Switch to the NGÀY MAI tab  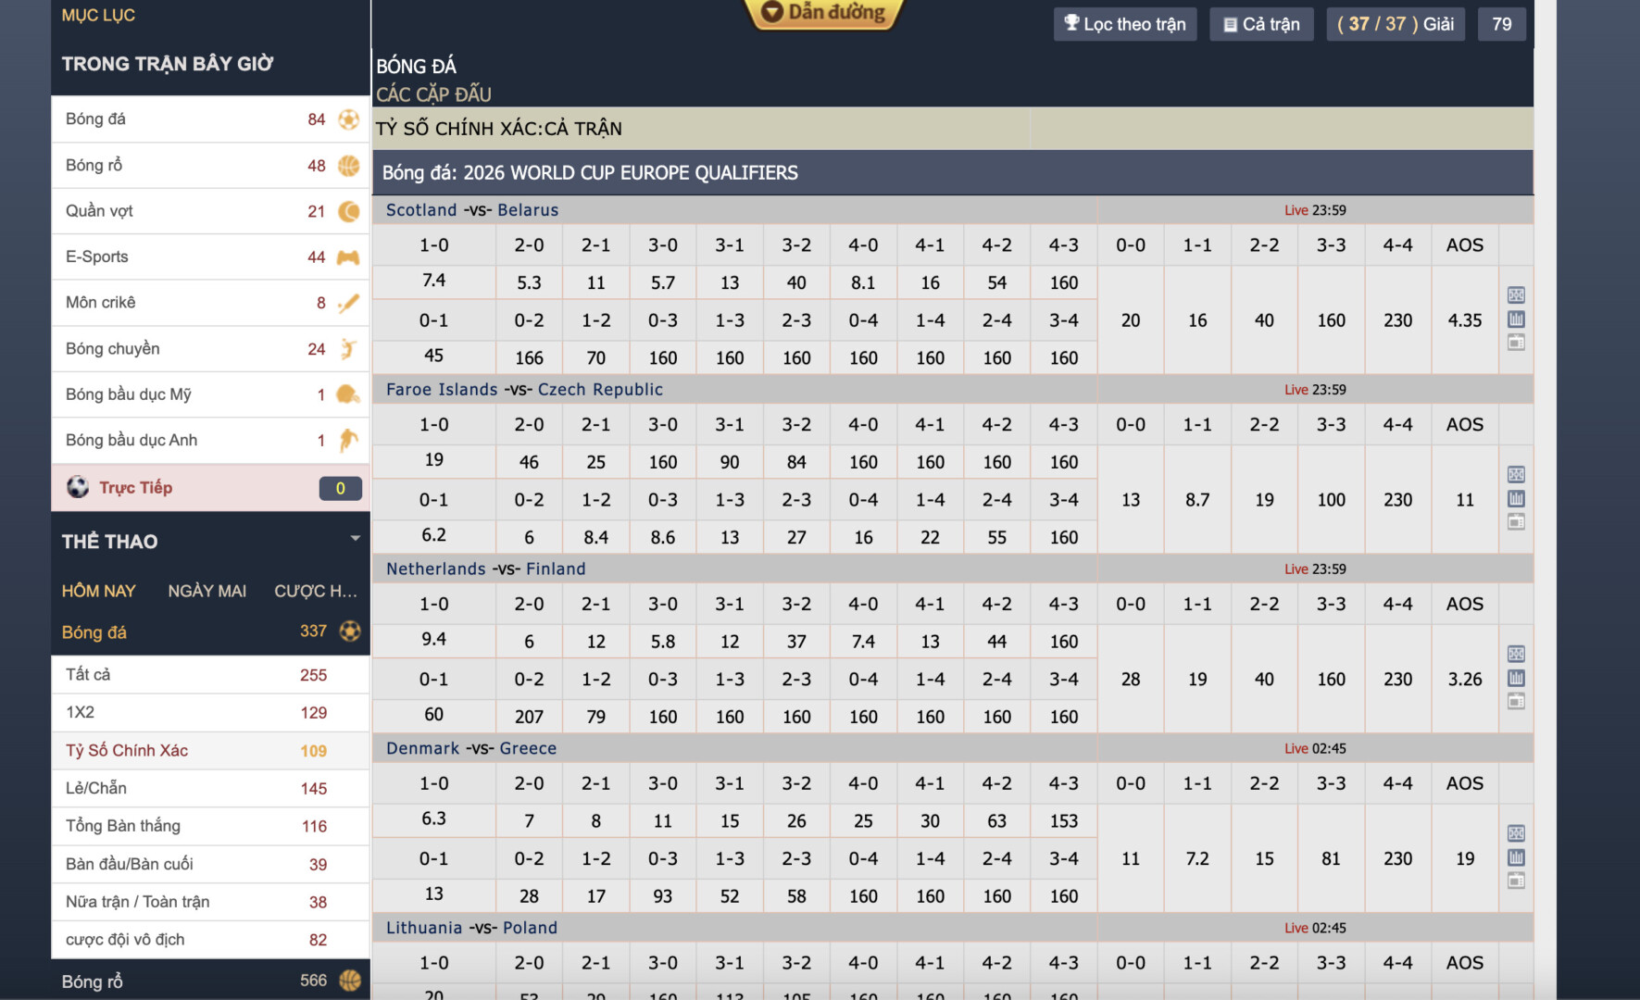[x=207, y=591]
